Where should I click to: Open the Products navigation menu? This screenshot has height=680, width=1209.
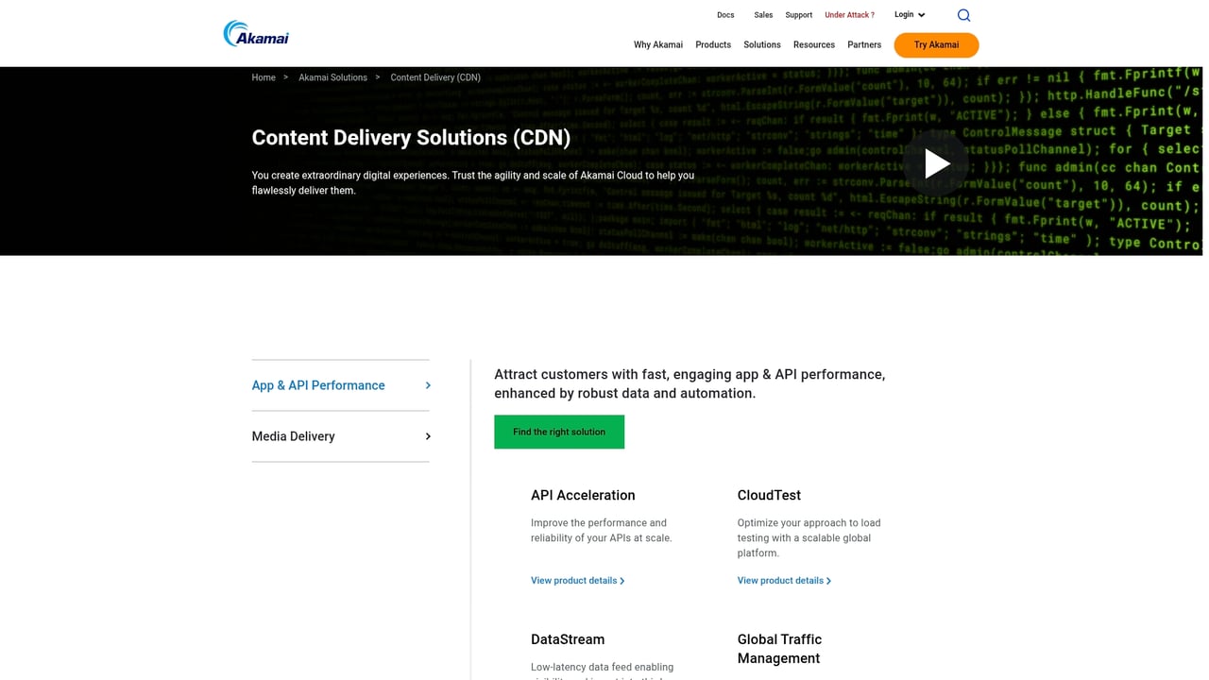pyautogui.click(x=712, y=44)
